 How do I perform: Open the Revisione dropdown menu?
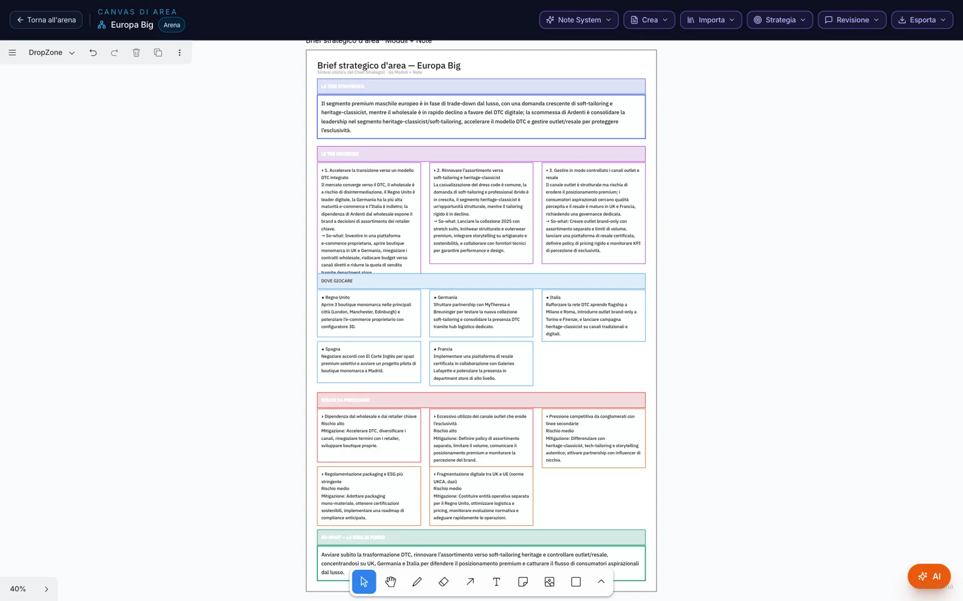point(852,20)
